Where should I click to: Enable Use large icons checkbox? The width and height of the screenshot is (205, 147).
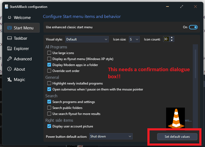tap(49, 53)
